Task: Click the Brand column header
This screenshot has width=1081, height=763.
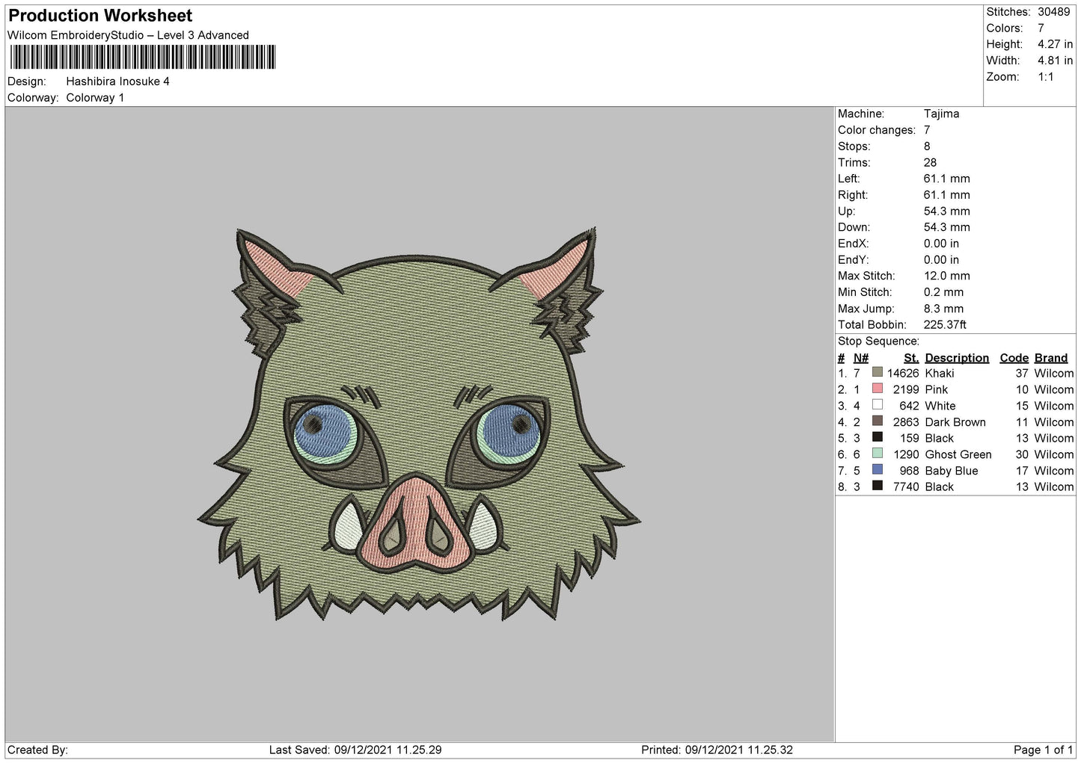Action: coord(1051,358)
